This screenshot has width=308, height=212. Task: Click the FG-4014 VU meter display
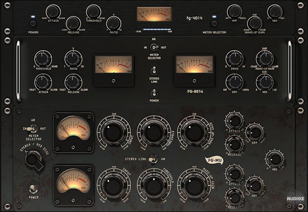[154, 14]
